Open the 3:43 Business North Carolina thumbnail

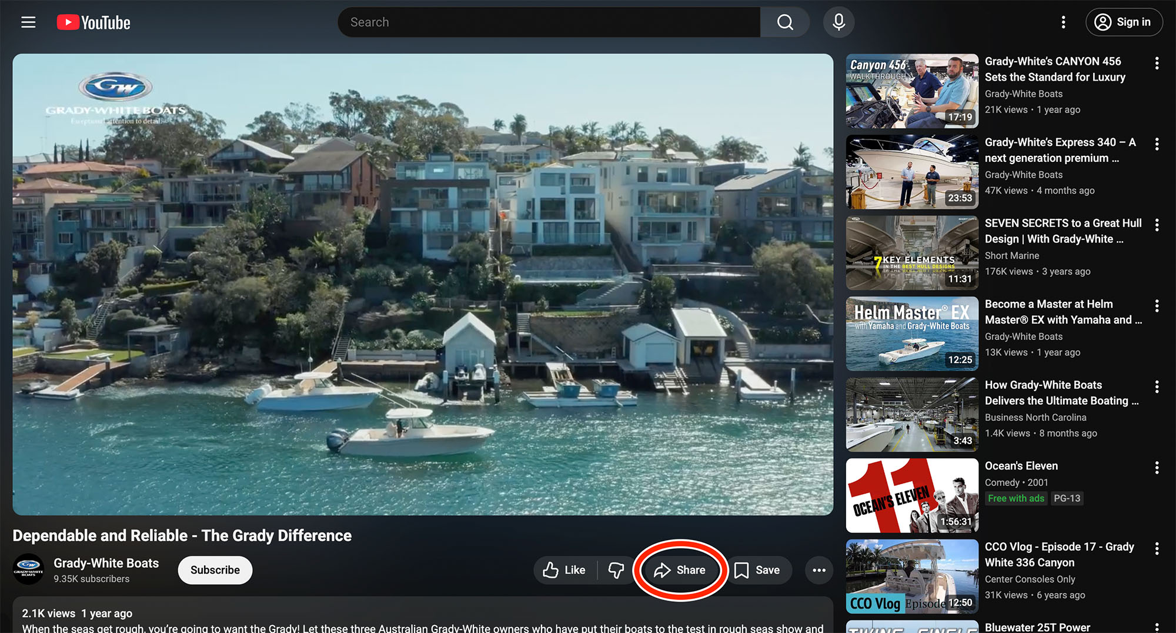[912, 415]
